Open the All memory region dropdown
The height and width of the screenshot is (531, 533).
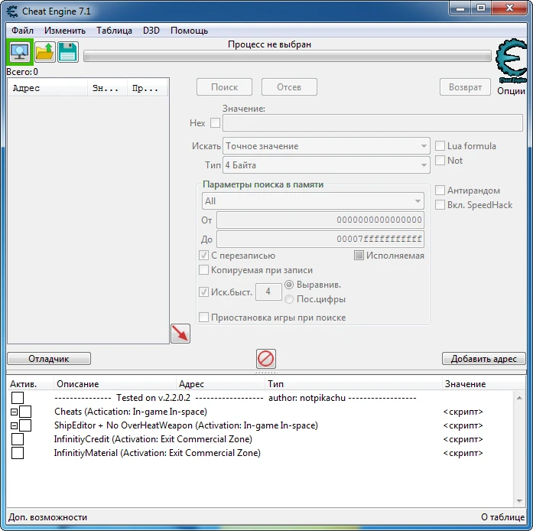click(x=313, y=201)
